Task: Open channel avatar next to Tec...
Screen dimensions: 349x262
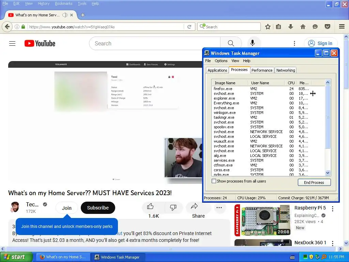Action: pyautogui.click(x=15, y=207)
